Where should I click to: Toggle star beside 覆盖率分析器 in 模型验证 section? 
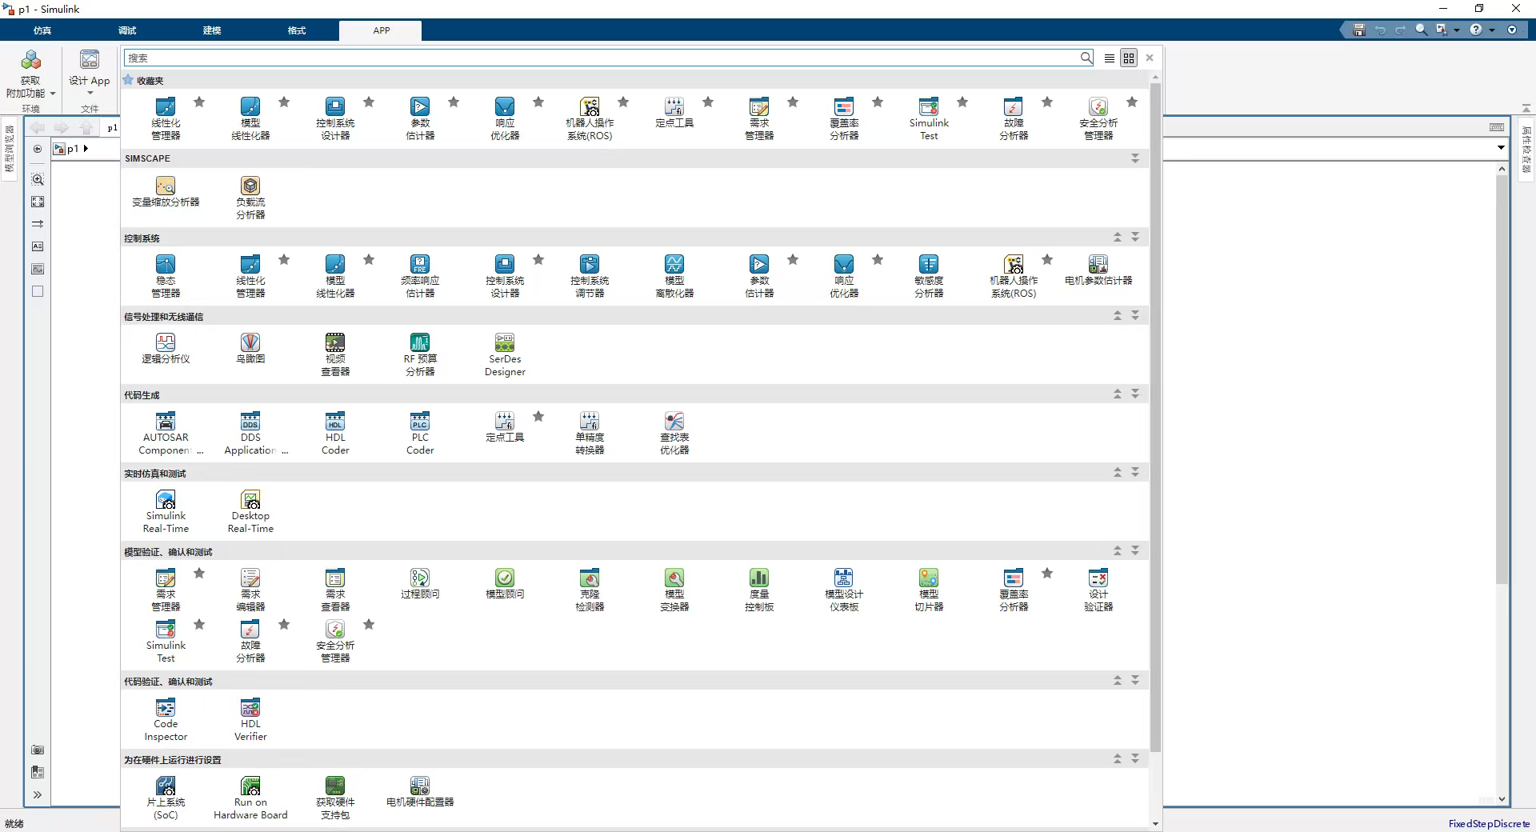pos(1048,573)
